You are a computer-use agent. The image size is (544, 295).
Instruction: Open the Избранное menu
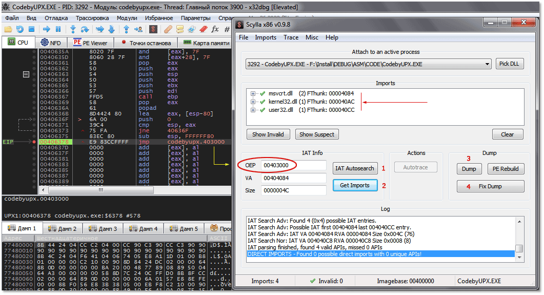(x=159, y=17)
